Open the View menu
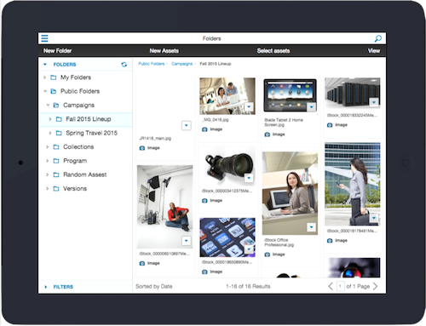Viewport: 426px width, 326px height. click(x=374, y=51)
